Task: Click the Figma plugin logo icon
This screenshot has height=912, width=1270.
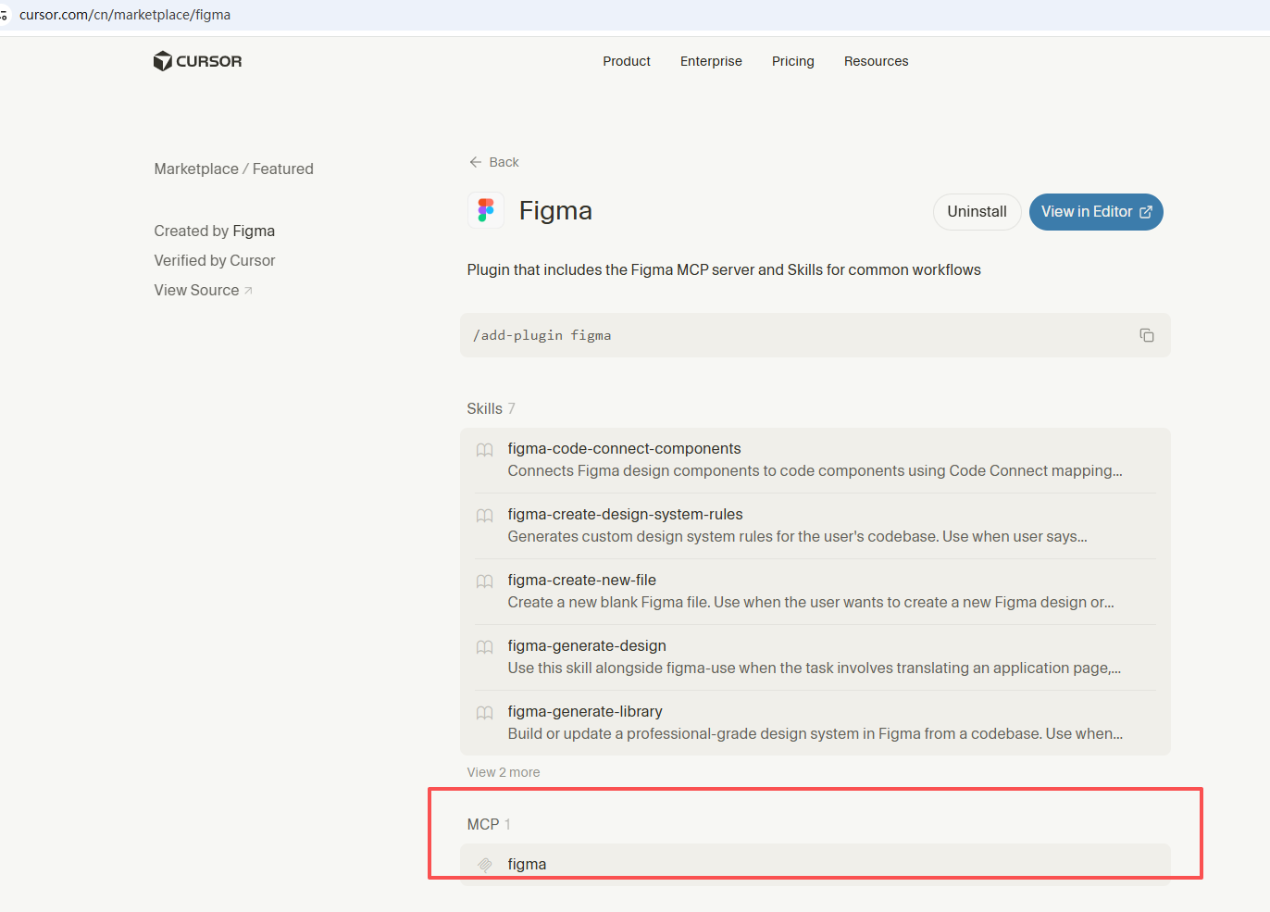Action: (486, 211)
